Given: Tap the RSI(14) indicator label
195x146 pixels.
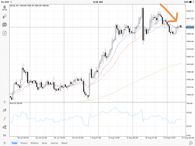Looking at the screenshot, I should pyautogui.click(x=16, y=103).
